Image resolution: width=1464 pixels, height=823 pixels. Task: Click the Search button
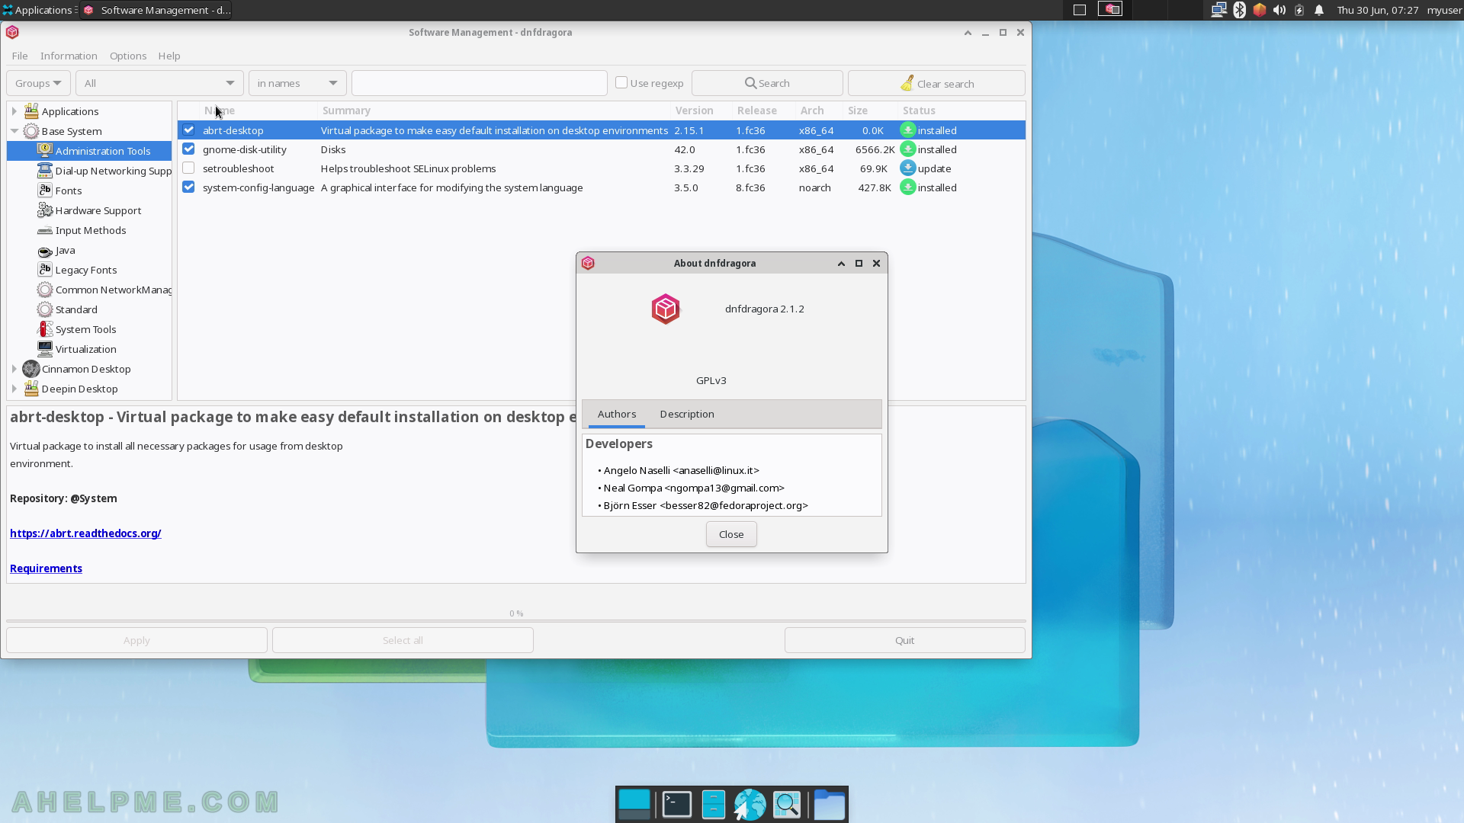point(767,83)
